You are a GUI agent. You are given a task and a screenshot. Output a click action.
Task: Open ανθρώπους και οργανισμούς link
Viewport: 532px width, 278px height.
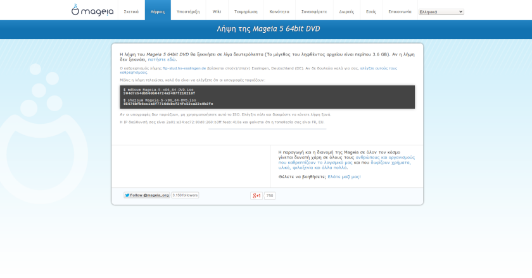tap(385, 157)
